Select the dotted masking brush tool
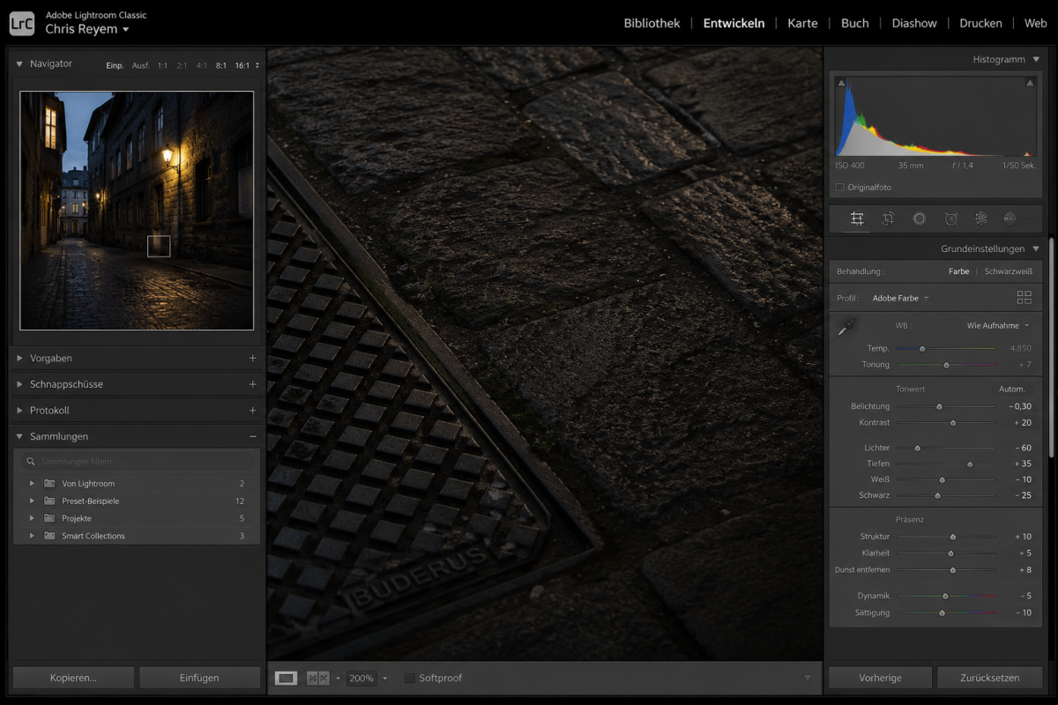The image size is (1058, 705). tap(980, 219)
